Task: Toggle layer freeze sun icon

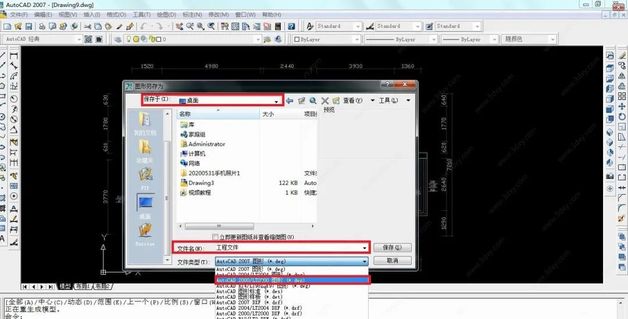Action: tap(135, 40)
